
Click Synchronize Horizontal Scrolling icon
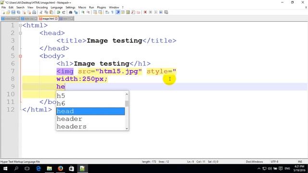tap(100, 12)
